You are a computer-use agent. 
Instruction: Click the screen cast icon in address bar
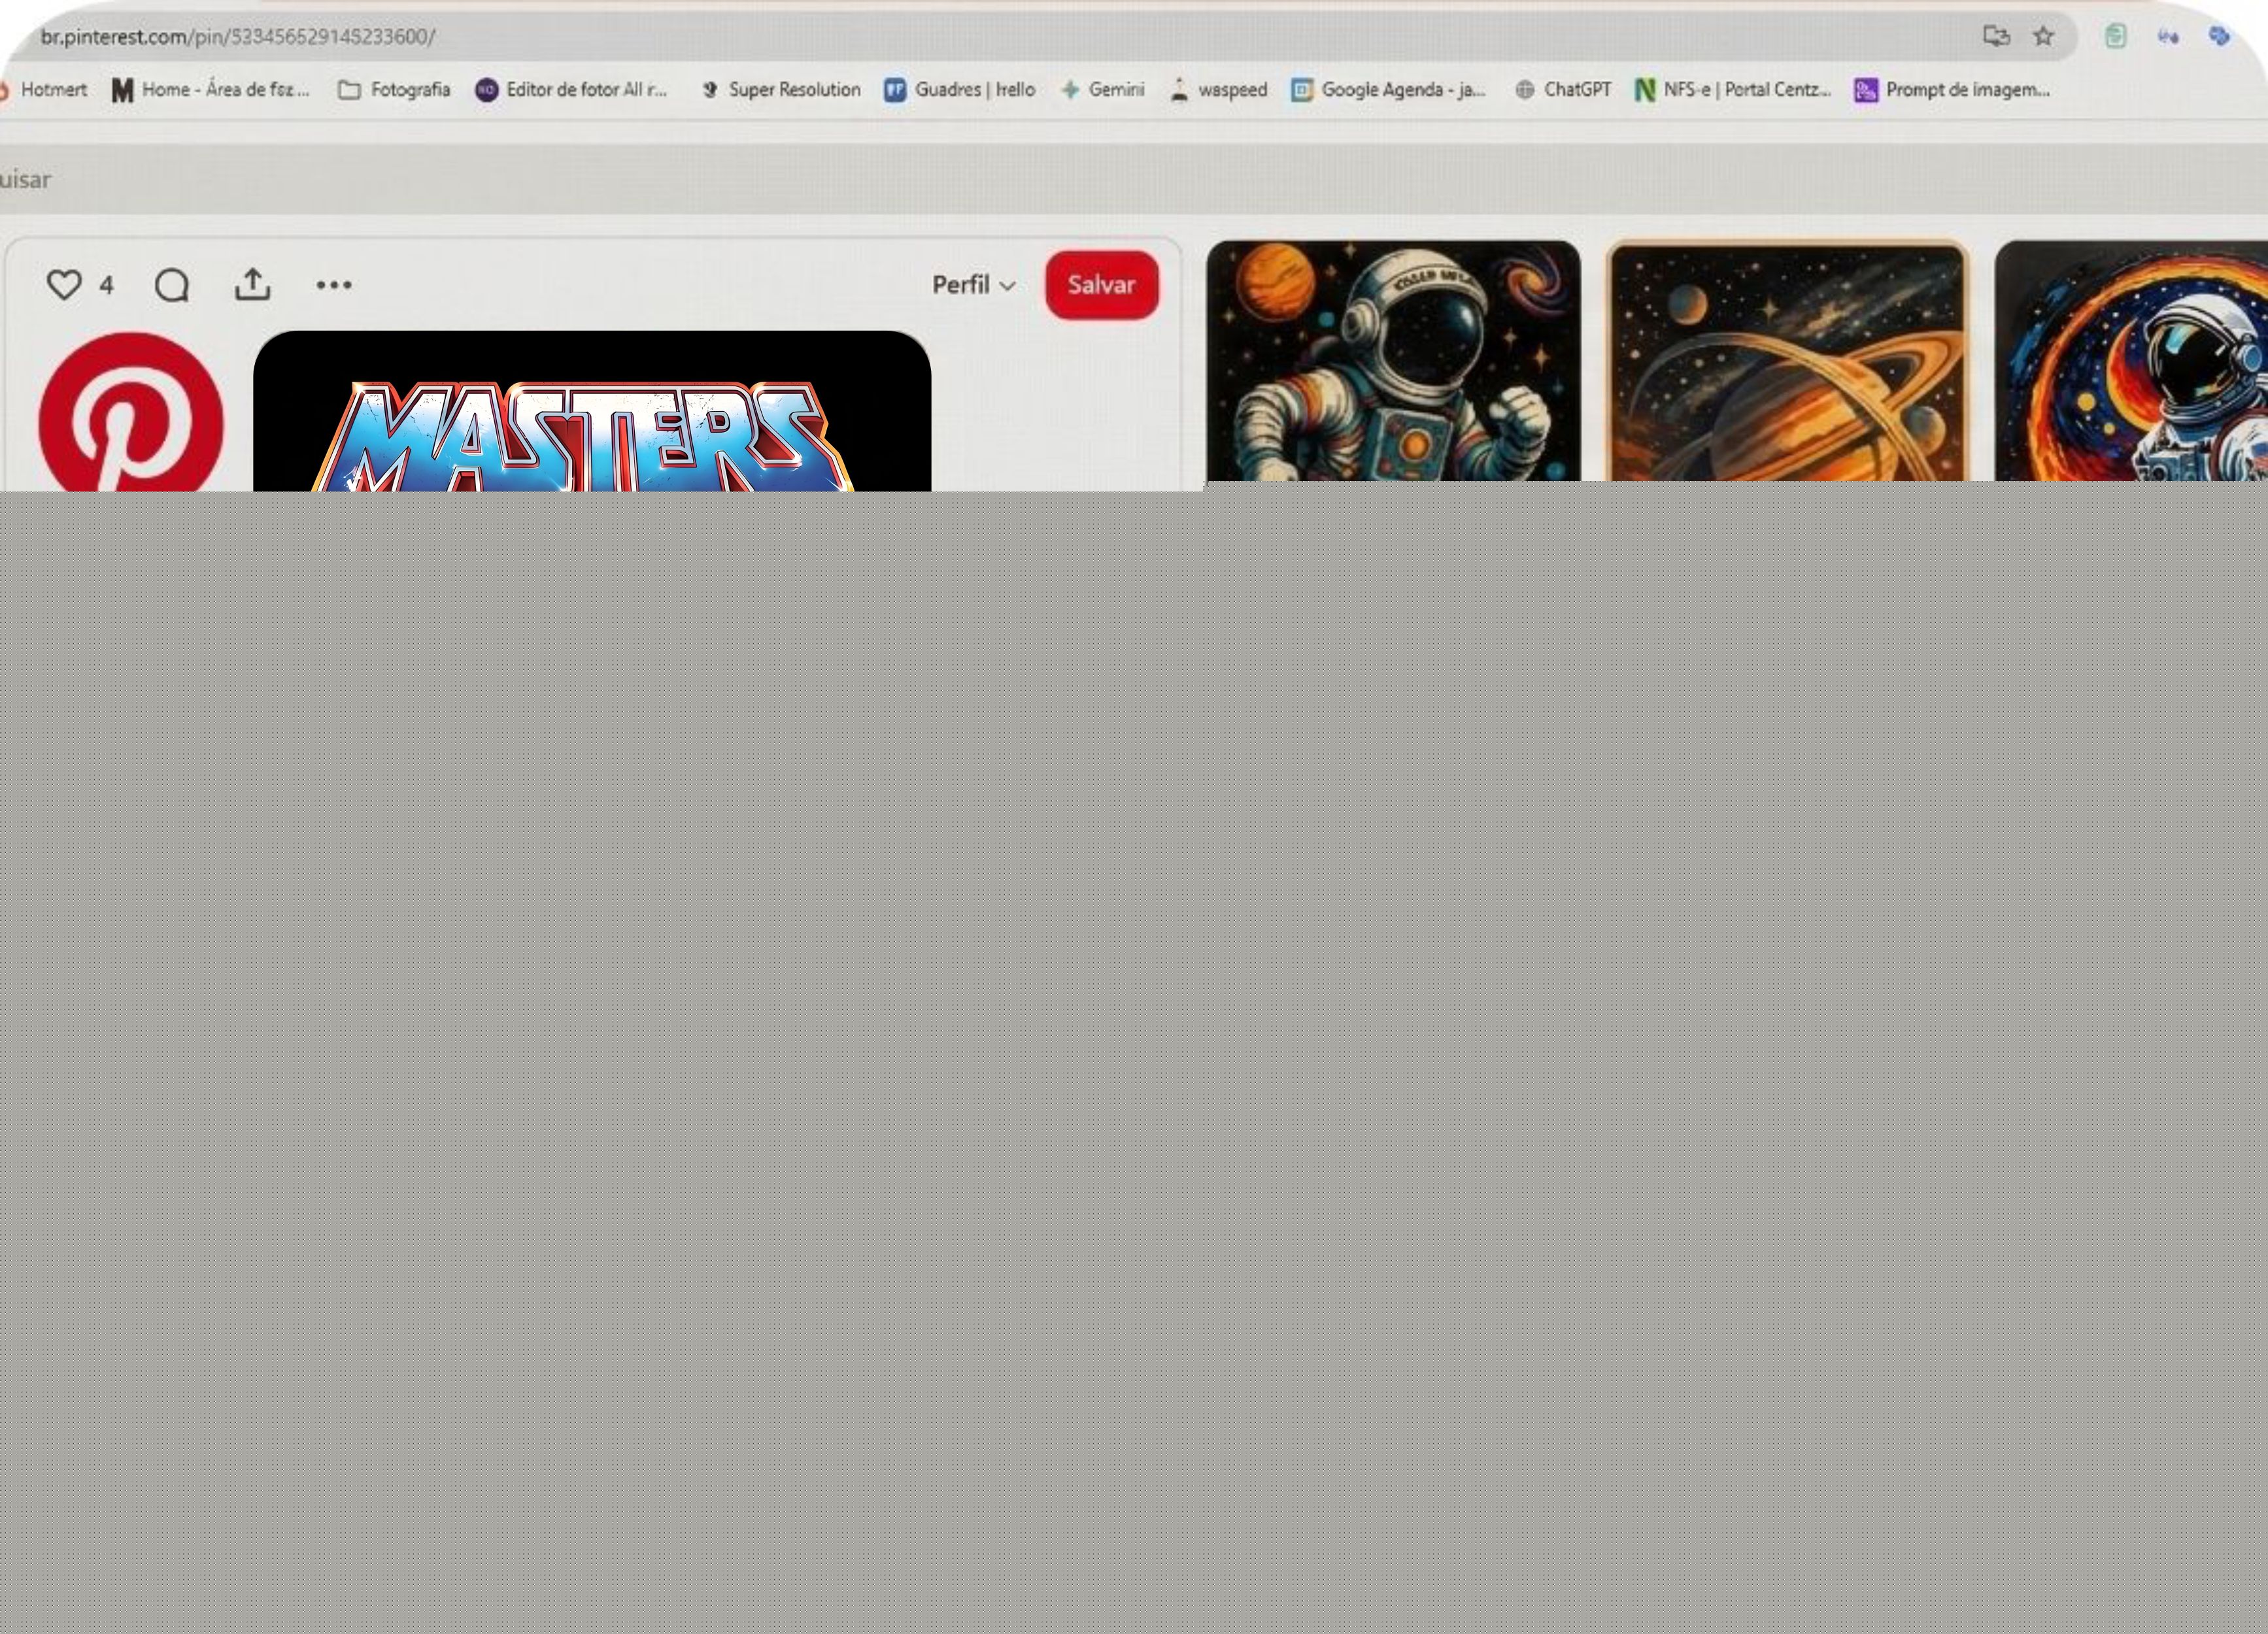point(1996,36)
